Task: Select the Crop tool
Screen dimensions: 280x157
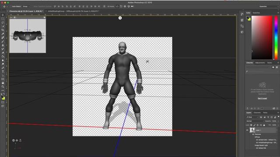Action: pos(3,30)
